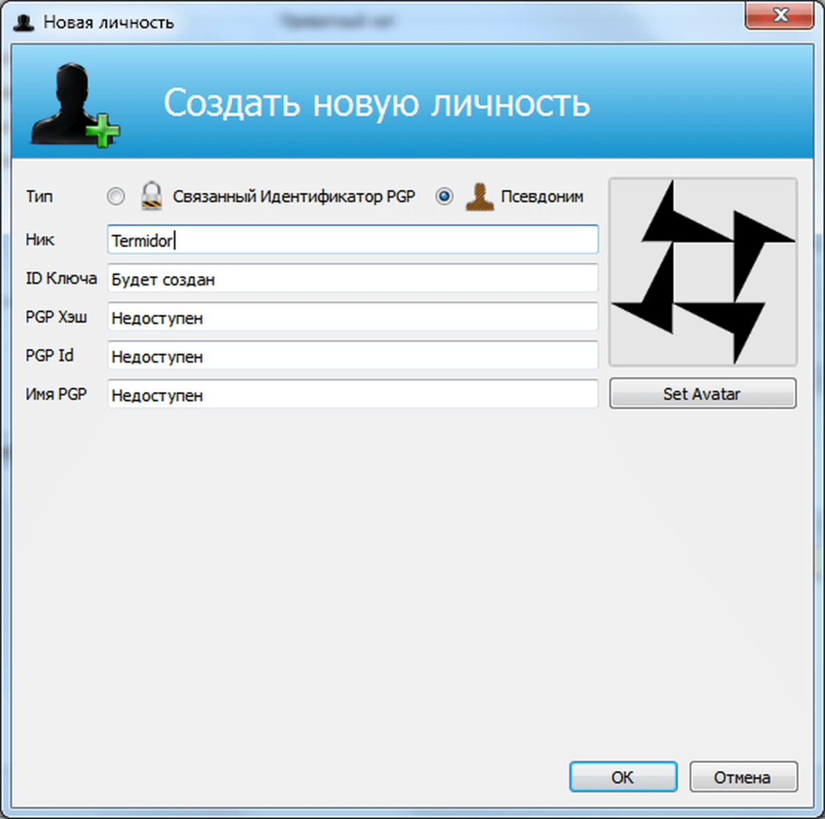Click the brown person icon for Псевдоним

(479, 197)
